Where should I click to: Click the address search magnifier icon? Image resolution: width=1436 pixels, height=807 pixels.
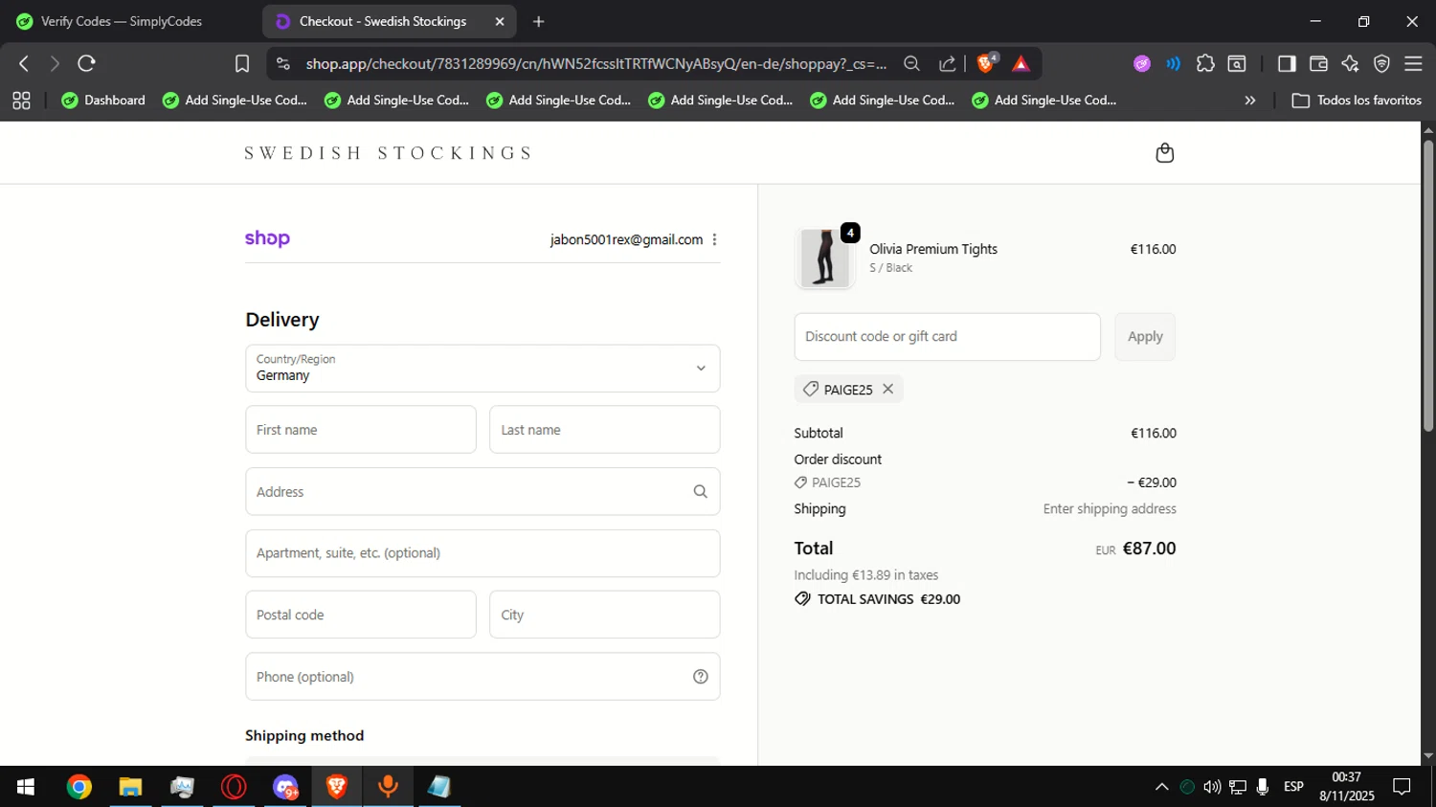[x=700, y=491]
